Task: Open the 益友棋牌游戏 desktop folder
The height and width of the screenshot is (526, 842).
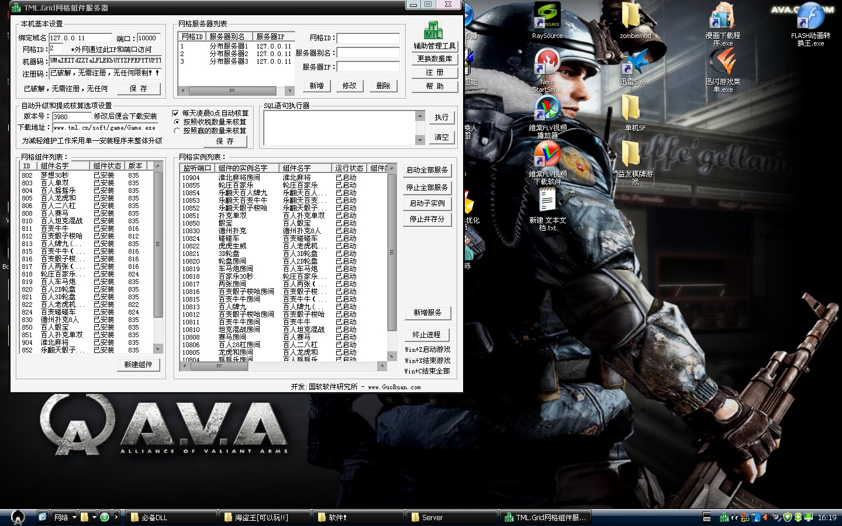Action: tap(635, 162)
